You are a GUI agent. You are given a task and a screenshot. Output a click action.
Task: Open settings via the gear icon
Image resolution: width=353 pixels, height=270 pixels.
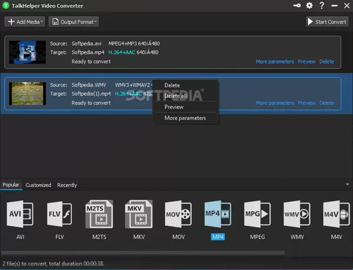309,5
